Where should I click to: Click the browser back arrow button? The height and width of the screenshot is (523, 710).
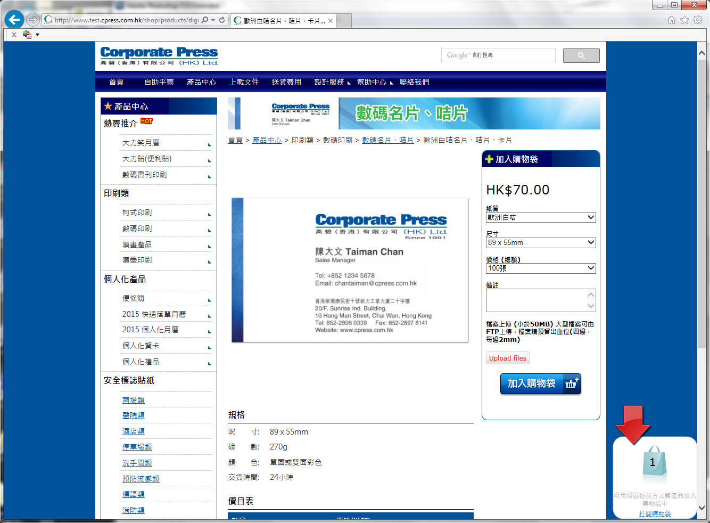(14, 20)
